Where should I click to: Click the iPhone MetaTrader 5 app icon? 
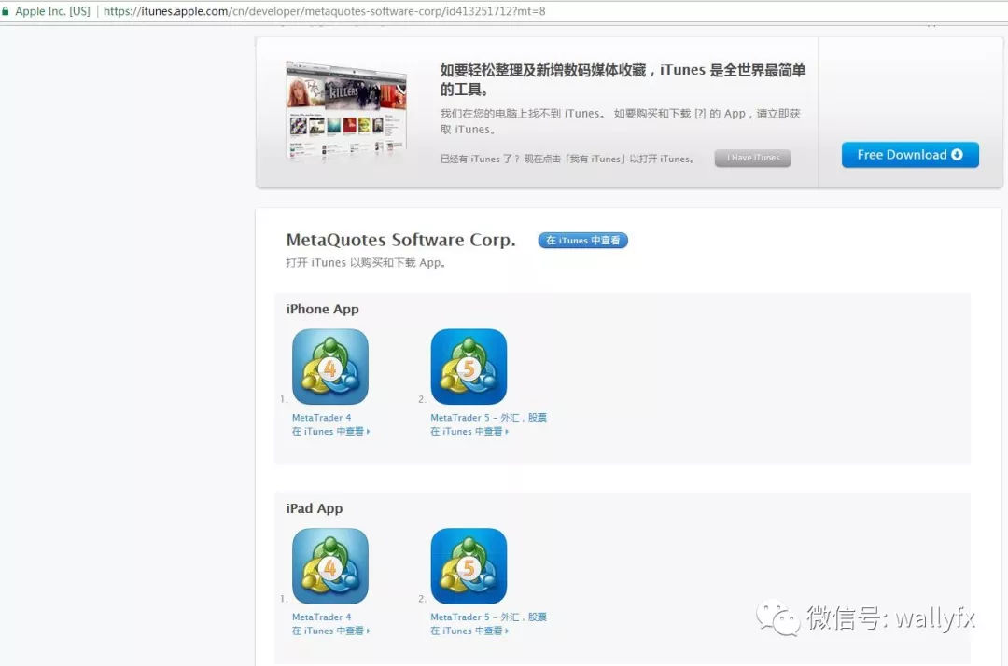pos(469,367)
